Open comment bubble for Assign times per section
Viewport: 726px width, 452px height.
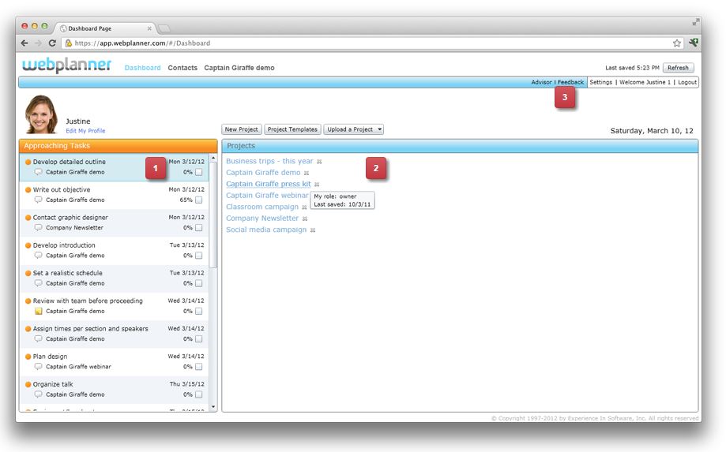pos(39,338)
